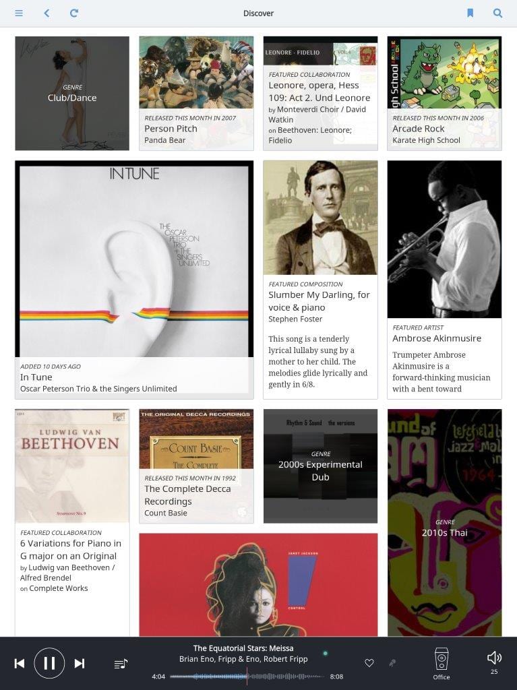Screen dimensions: 517x690
Task: Open the Office zone selector
Action: pos(442,664)
